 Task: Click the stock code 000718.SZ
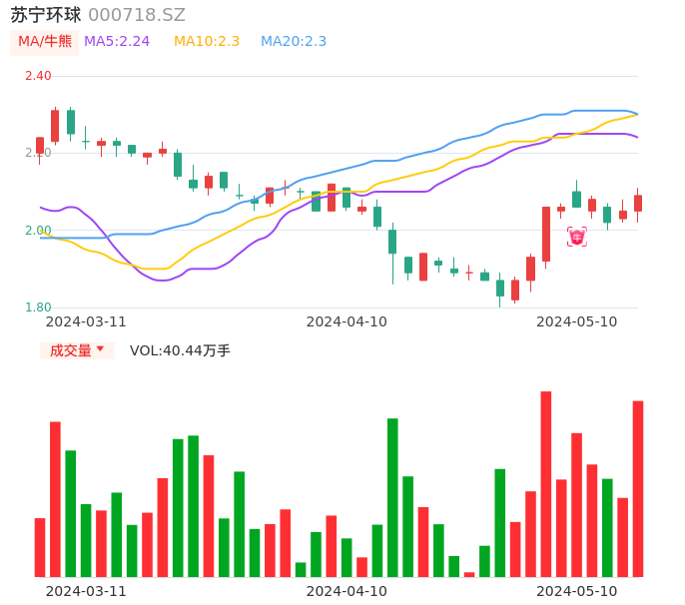(137, 15)
